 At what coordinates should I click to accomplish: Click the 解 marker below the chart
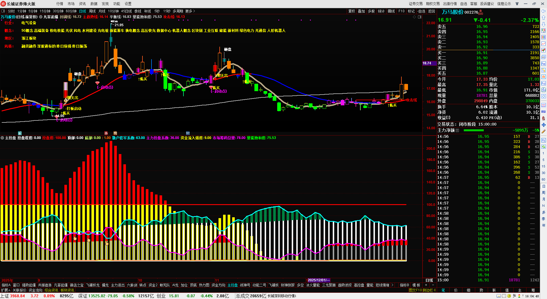20,133
